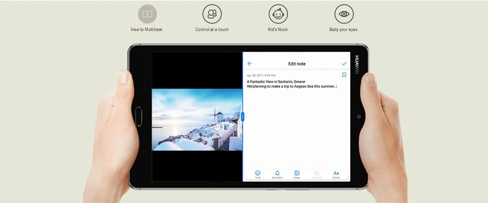
Task: Select the Kid's Nook smiley icon
Action: 278,14
